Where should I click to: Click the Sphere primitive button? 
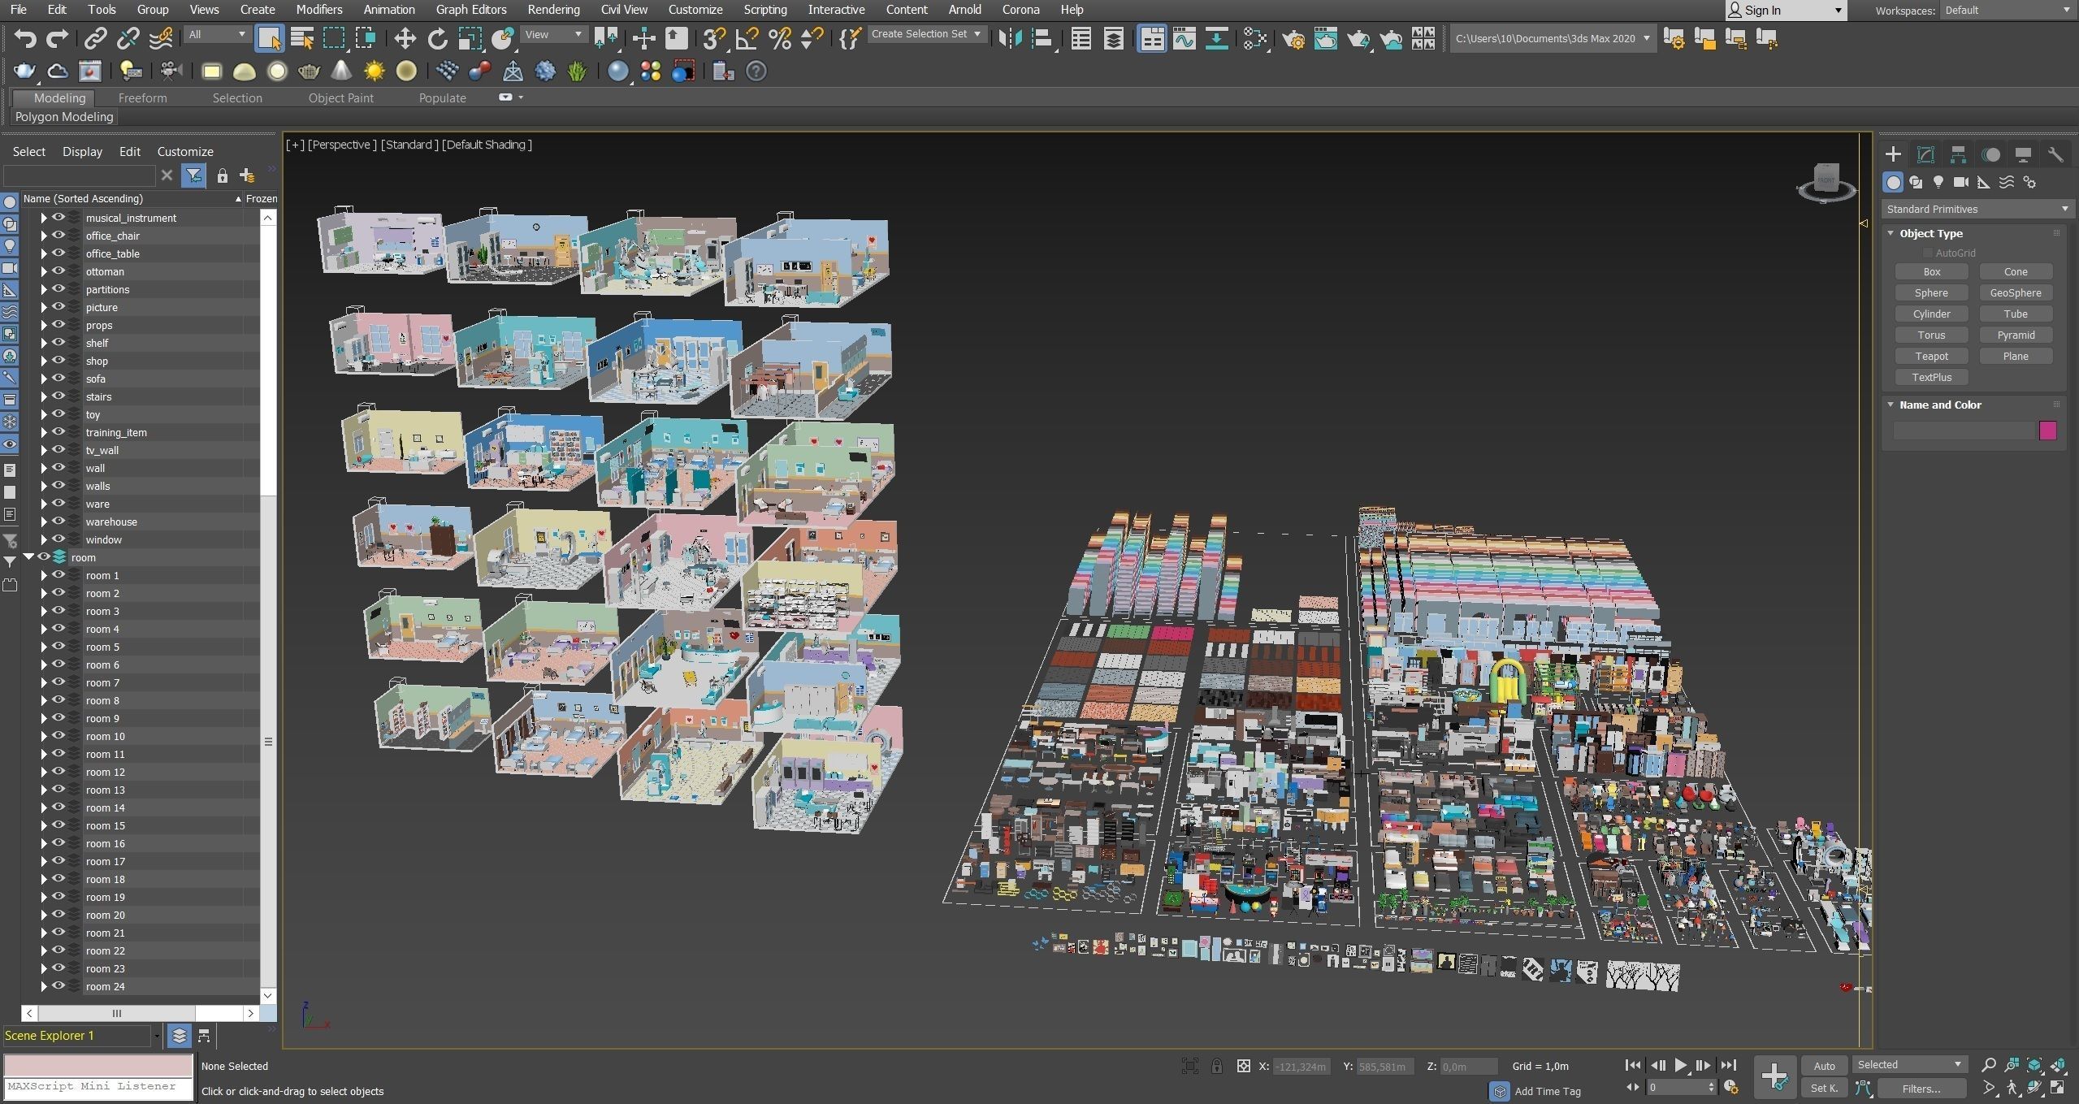click(x=1931, y=293)
